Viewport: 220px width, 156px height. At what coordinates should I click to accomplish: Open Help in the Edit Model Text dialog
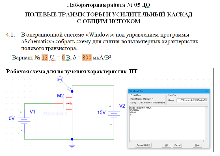(197, 145)
